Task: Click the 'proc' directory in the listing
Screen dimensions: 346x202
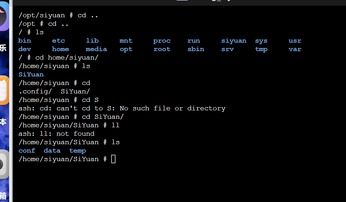Action: click(162, 41)
